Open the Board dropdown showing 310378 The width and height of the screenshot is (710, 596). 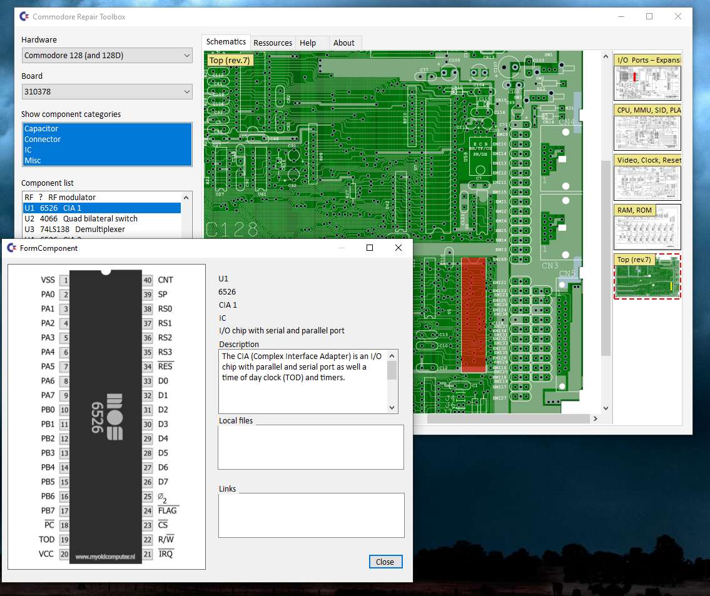(107, 91)
